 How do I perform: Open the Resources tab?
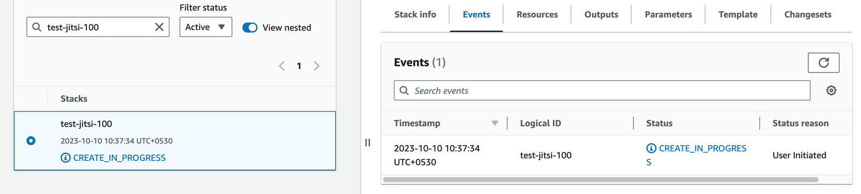537,14
